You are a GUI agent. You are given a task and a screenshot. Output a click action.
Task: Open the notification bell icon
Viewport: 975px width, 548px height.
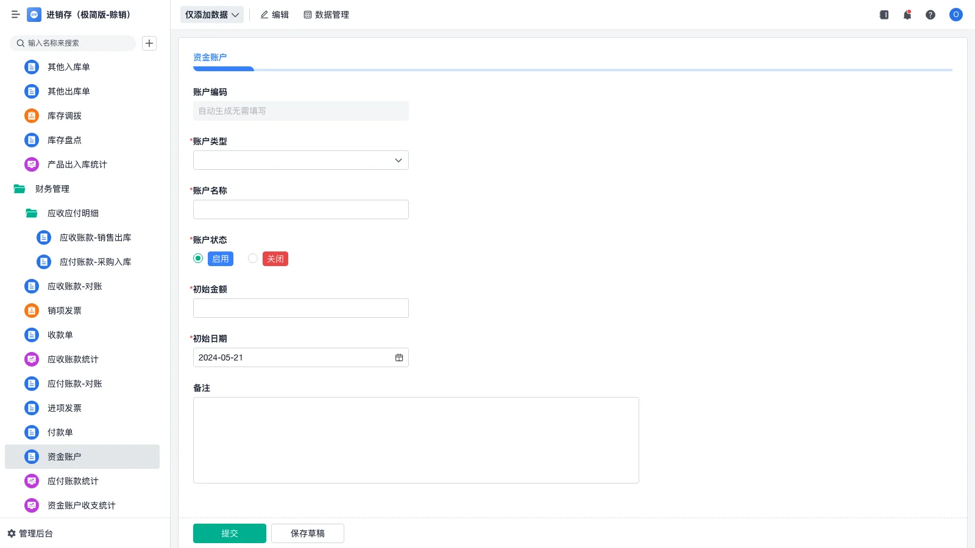907,15
